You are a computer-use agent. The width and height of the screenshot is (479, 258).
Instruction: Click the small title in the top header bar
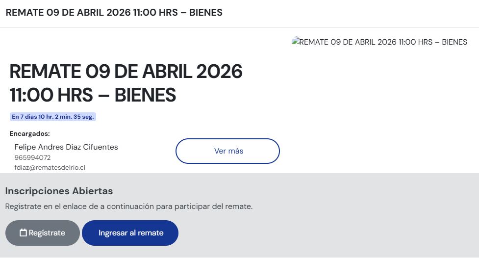[x=114, y=13]
